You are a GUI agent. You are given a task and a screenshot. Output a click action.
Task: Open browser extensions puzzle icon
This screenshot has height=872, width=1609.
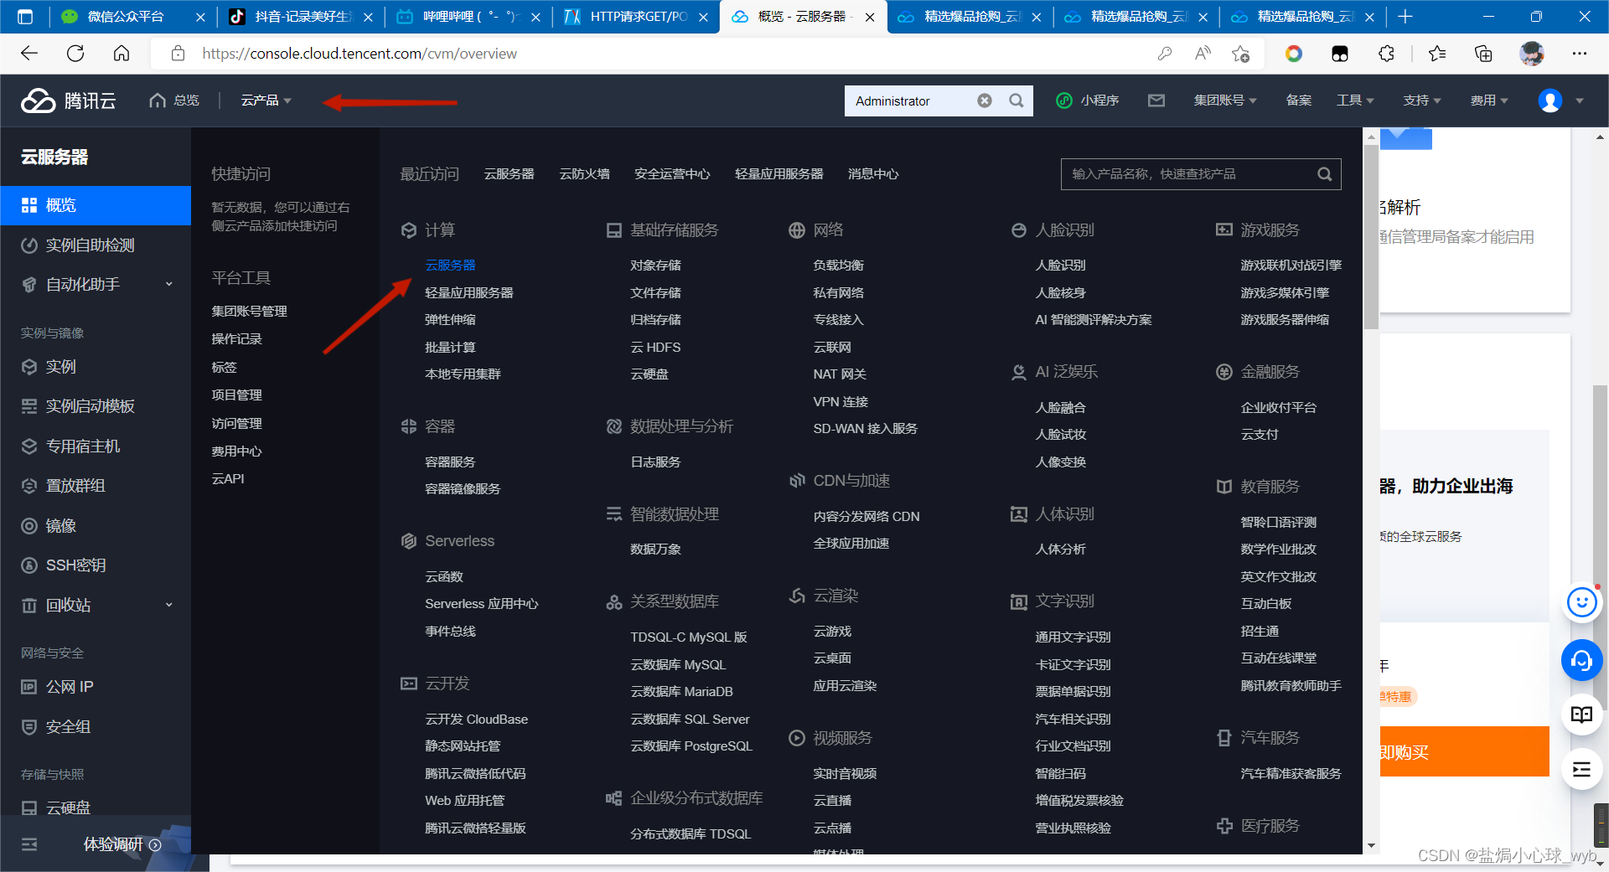(x=1387, y=54)
